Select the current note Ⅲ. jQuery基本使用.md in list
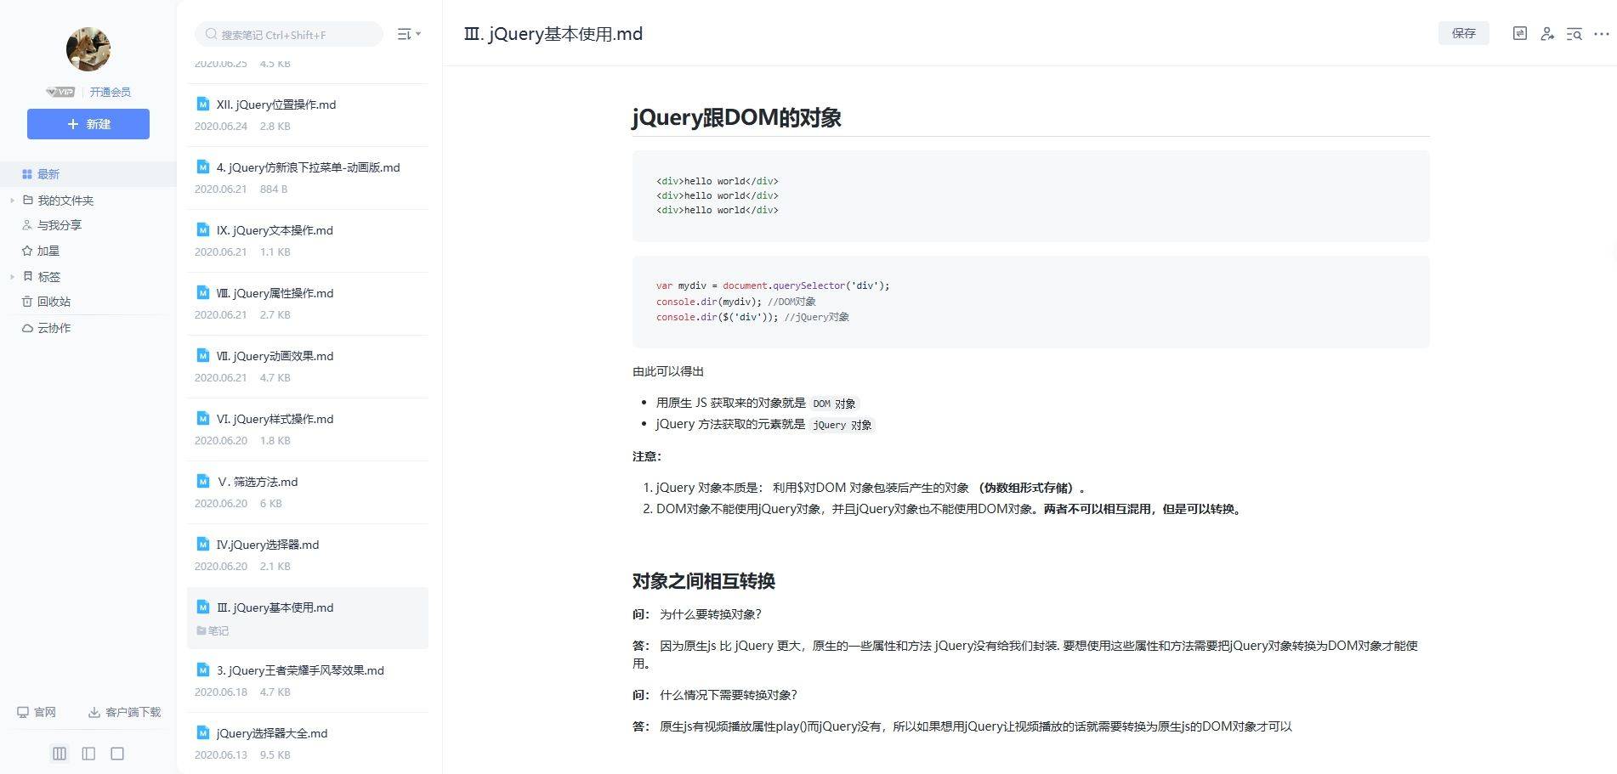Screen dimensions: 1617x774 [308, 618]
